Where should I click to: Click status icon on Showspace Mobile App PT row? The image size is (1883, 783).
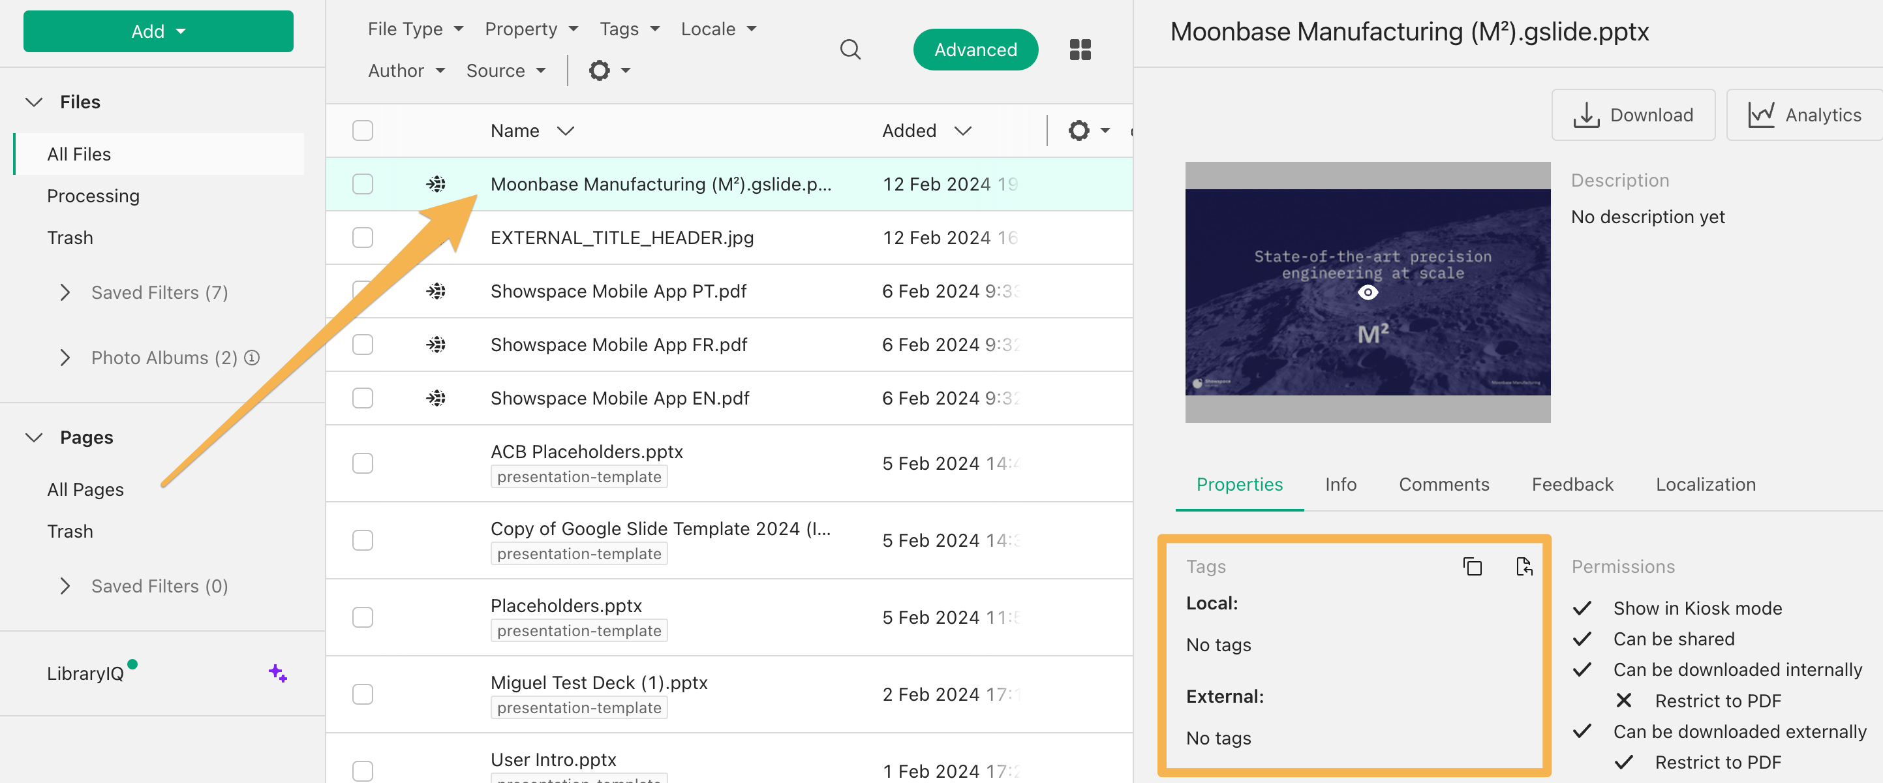click(x=436, y=291)
